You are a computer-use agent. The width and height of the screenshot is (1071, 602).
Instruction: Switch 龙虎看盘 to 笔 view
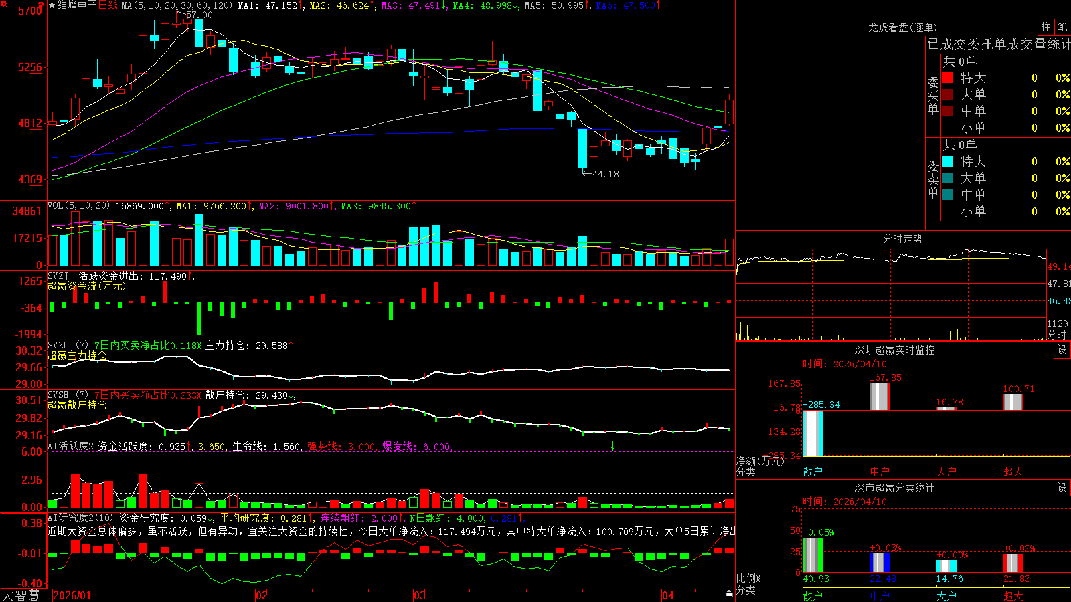pos(1062,27)
